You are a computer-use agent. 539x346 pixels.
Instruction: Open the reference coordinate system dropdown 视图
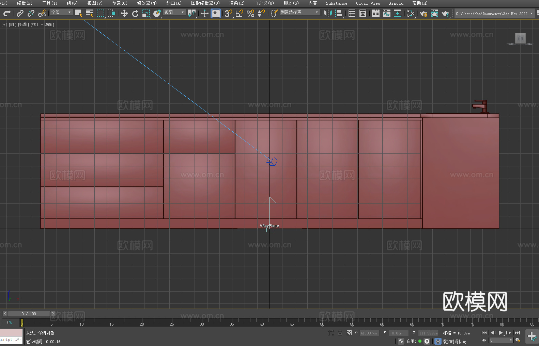(174, 12)
